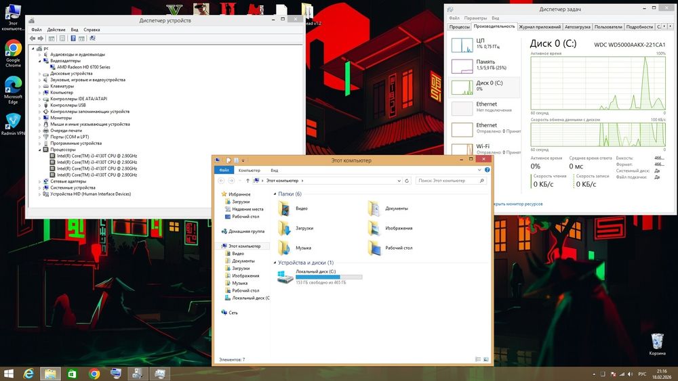
Task: Click the Explorer help question mark icon
Action: 488,171
